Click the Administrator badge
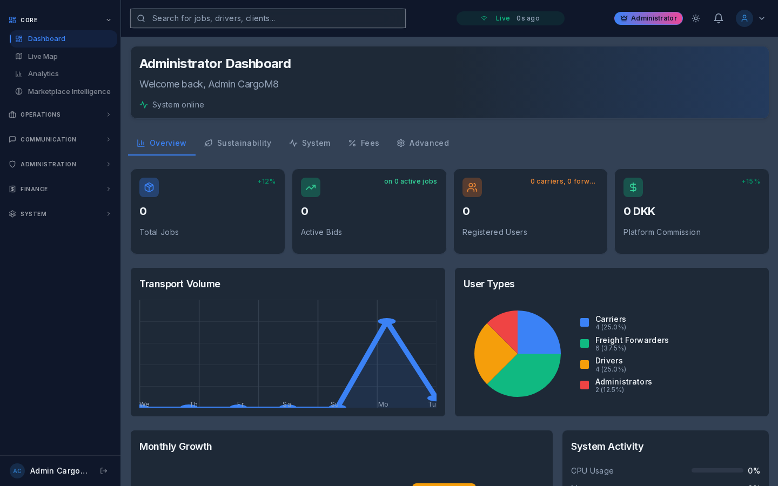 648,18
